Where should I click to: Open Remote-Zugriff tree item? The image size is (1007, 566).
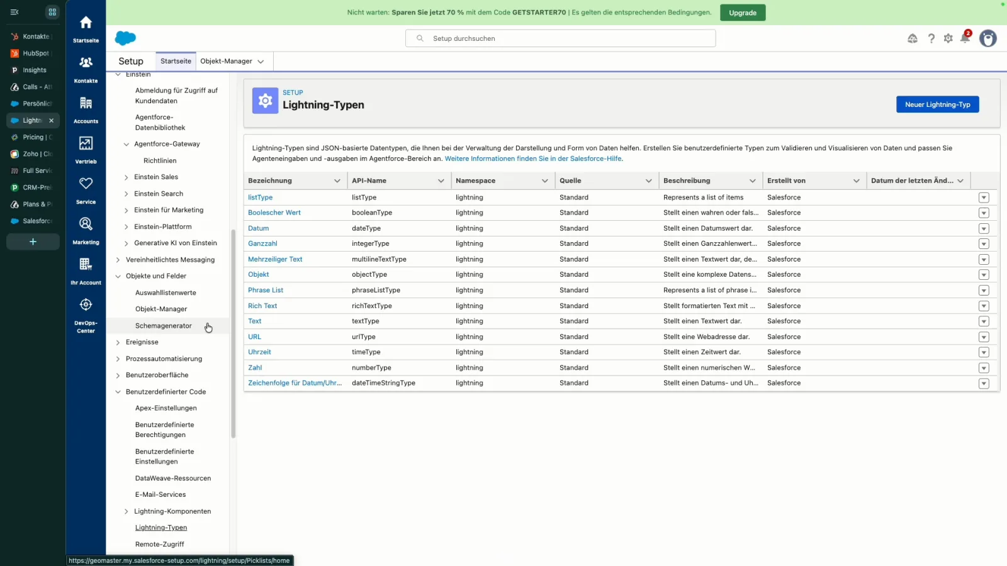160,545
